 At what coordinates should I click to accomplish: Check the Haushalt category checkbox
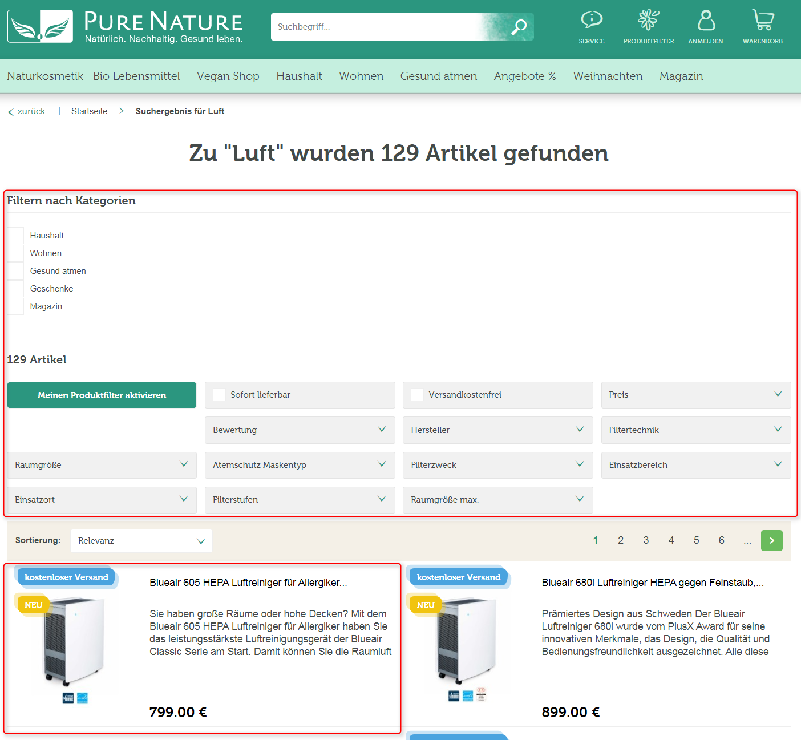15,236
